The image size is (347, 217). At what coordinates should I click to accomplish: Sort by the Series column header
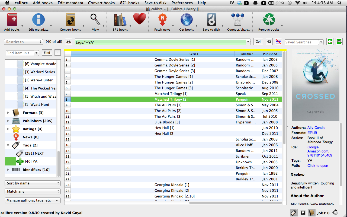click(x=194, y=54)
